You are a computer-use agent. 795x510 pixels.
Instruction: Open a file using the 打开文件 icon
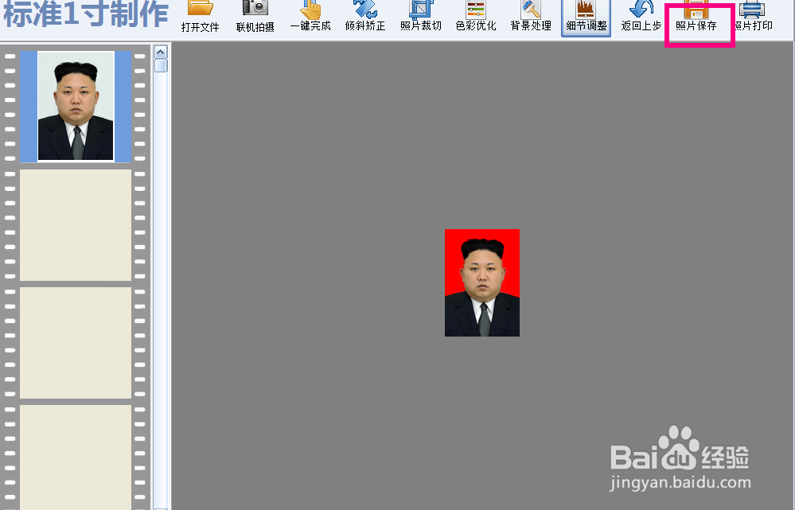pyautogui.click(x=199, y=20)
